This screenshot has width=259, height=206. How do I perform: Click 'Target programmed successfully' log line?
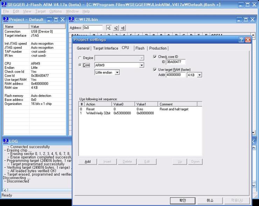[x=37, y=164]
